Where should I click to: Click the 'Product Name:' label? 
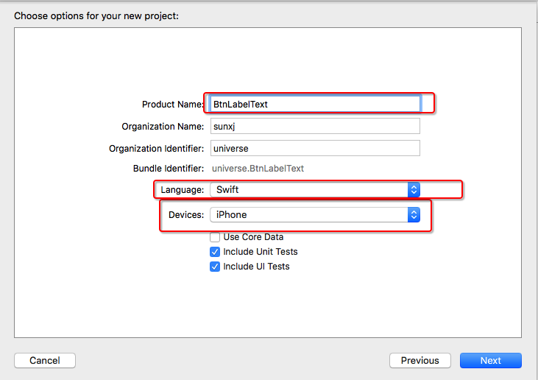pyautogui.click(x=173, y=105)
